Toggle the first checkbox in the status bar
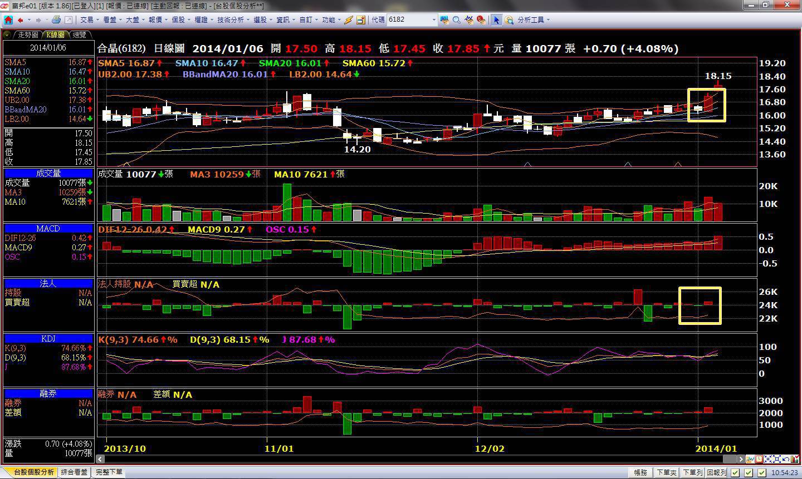The width and height of the screenshot is (802, 479). pos(735,473)
